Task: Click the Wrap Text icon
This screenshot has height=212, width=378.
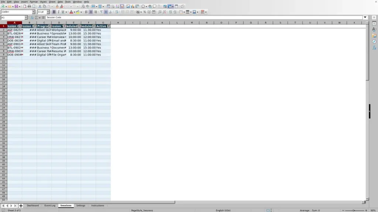Action: click(117, 12)
